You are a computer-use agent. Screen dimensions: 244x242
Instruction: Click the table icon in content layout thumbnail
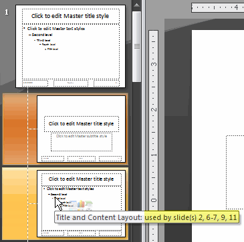pyautogui.click(x=74, y=204)
